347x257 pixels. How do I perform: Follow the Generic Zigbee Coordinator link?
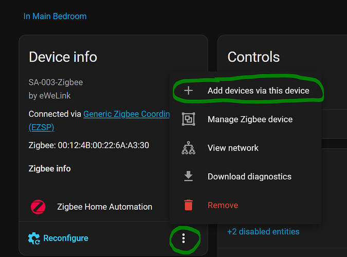[x=126, y=114]
